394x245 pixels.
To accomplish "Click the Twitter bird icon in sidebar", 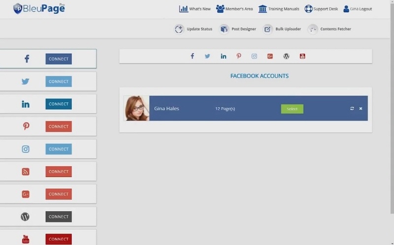I will click(26, 81).
